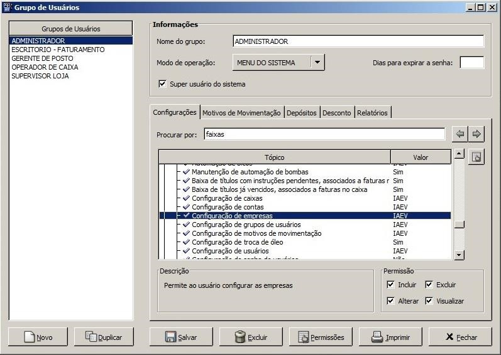Click IAEV value of Configuração de usuários
Image resolution: width=501 pixels, height=355 pixels.
pos(400,251)
